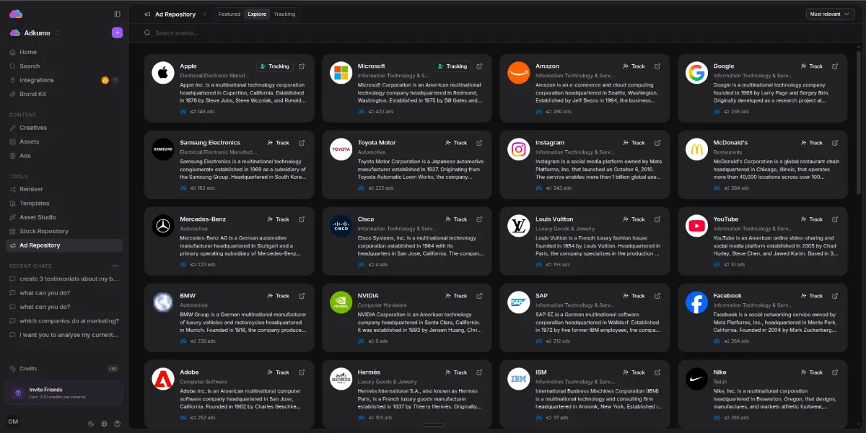
Task: Open Creatives under Content
Action: 64,128
